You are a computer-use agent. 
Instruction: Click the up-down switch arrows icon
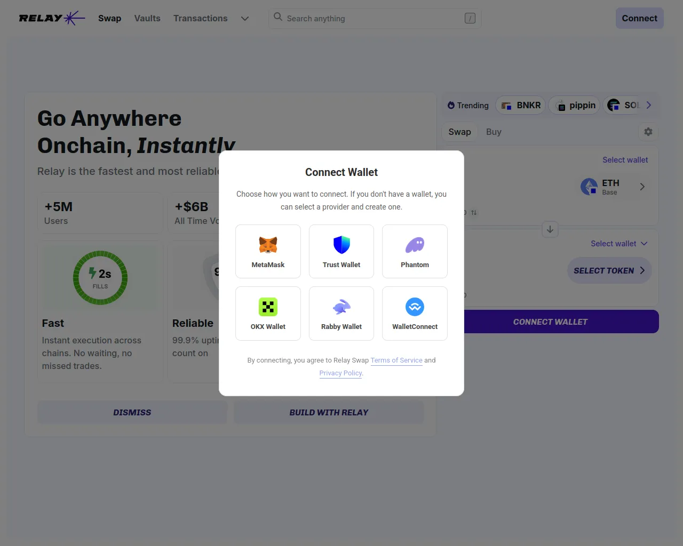474,213
